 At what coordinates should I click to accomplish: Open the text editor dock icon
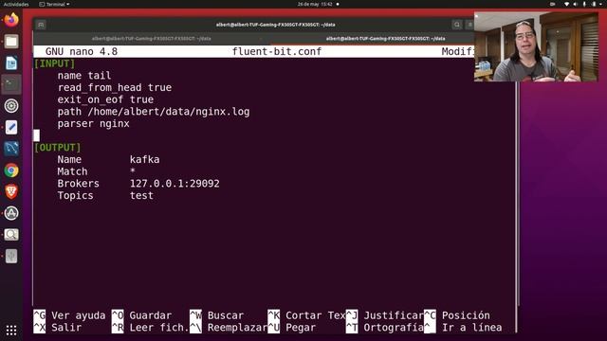click(11, 127)
